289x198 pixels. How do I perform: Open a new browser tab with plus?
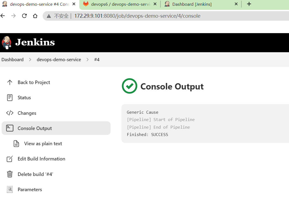tap(249, 4)
